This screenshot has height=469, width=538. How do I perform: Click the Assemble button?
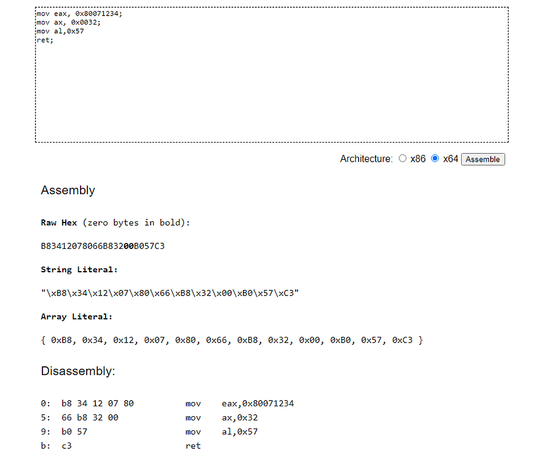[483, 159]
